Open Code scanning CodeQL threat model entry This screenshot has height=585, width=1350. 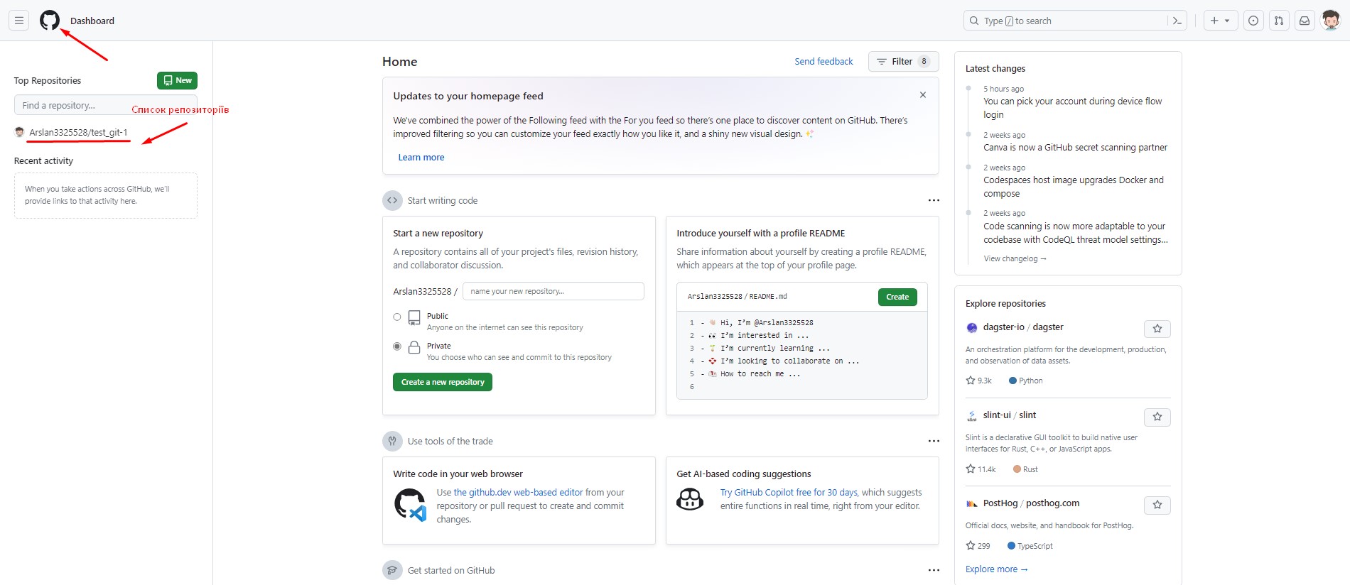pyautogui.click(x=1076, y=233)
